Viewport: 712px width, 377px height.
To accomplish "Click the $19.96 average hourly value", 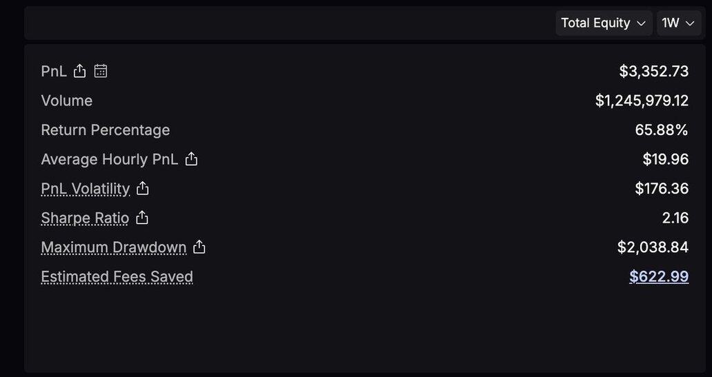I will click(665, 159).
